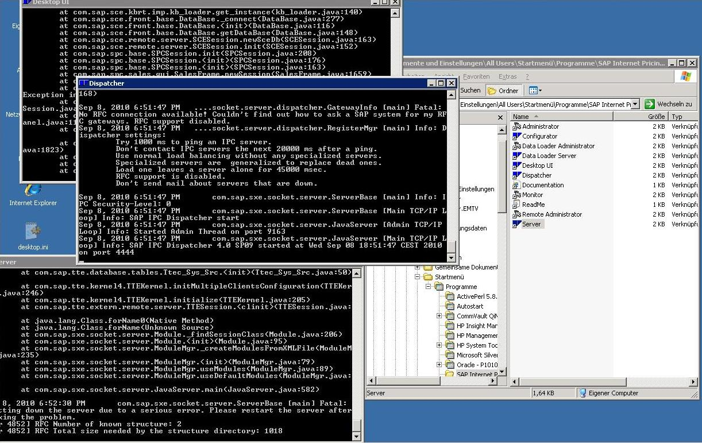Open the Administrator shortcut icon

tap(516, 126)
